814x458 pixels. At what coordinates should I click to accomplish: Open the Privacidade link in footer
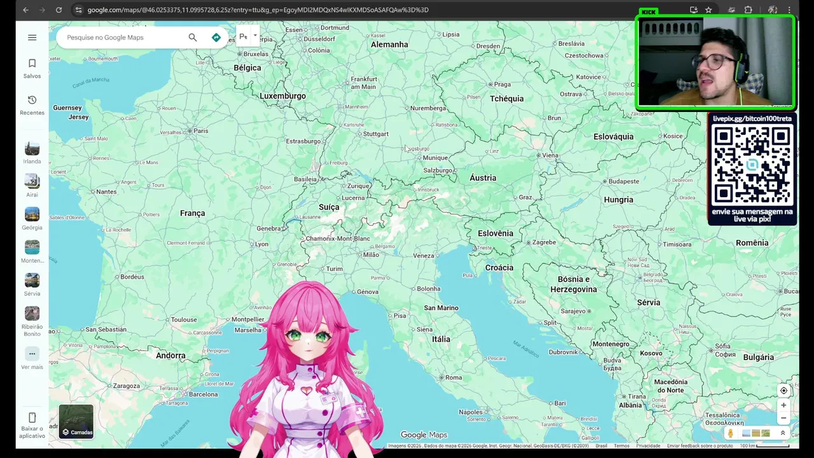tap(648, 446)
